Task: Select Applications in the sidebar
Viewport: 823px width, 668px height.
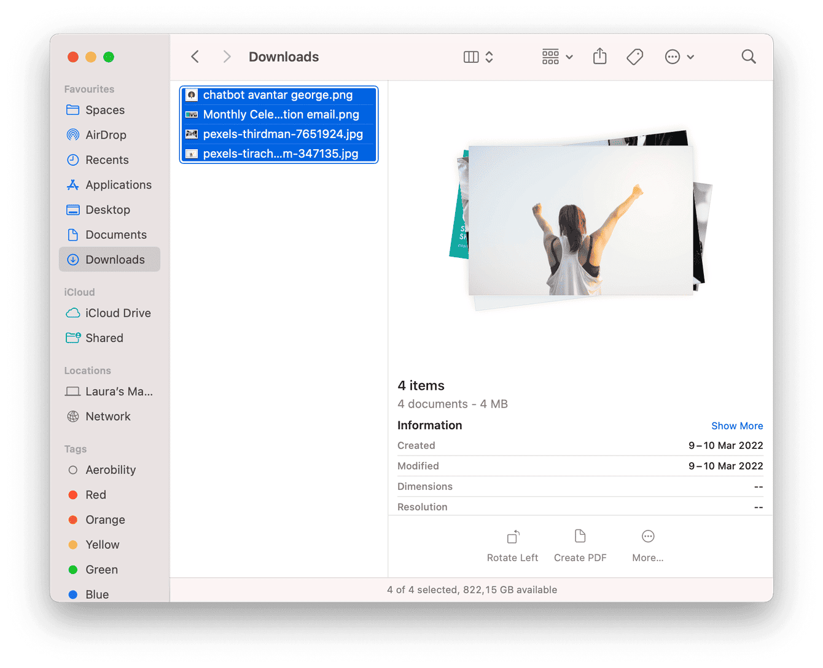Action: [x=118, y=185]
